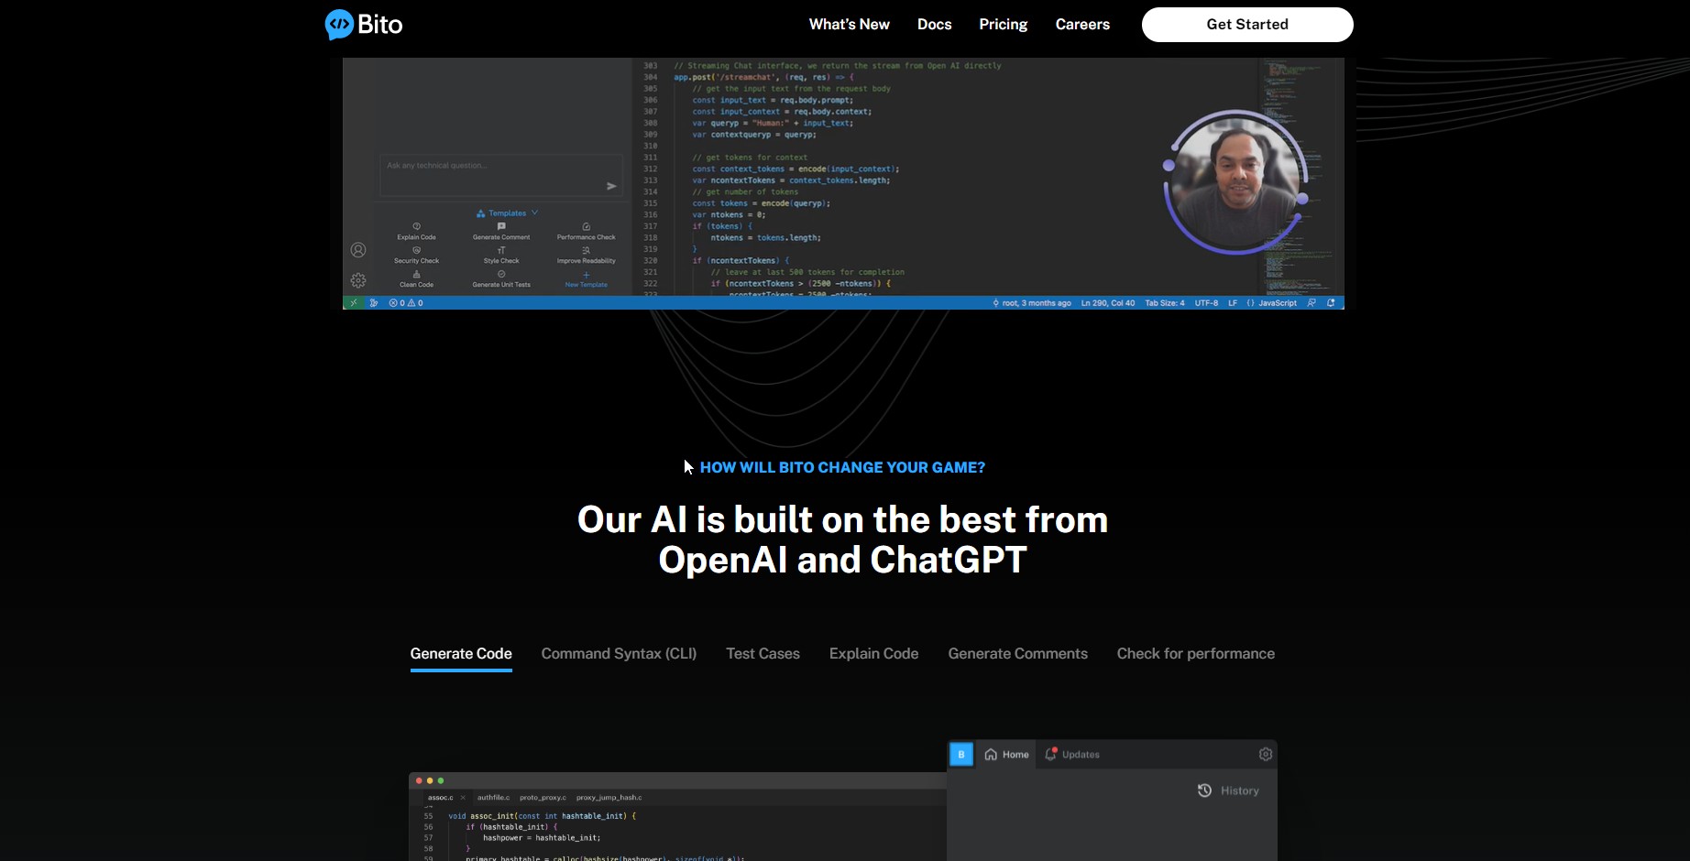This screenshot has height=861, width=1690.
Task: Click the account profile icon in video sidebar
Action: [358, 250]
